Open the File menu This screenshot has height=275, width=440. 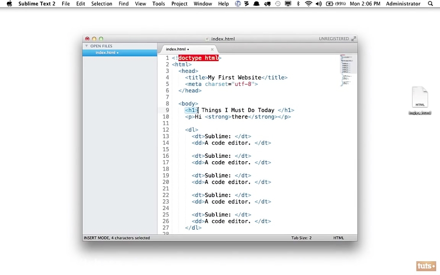(66, 3)
